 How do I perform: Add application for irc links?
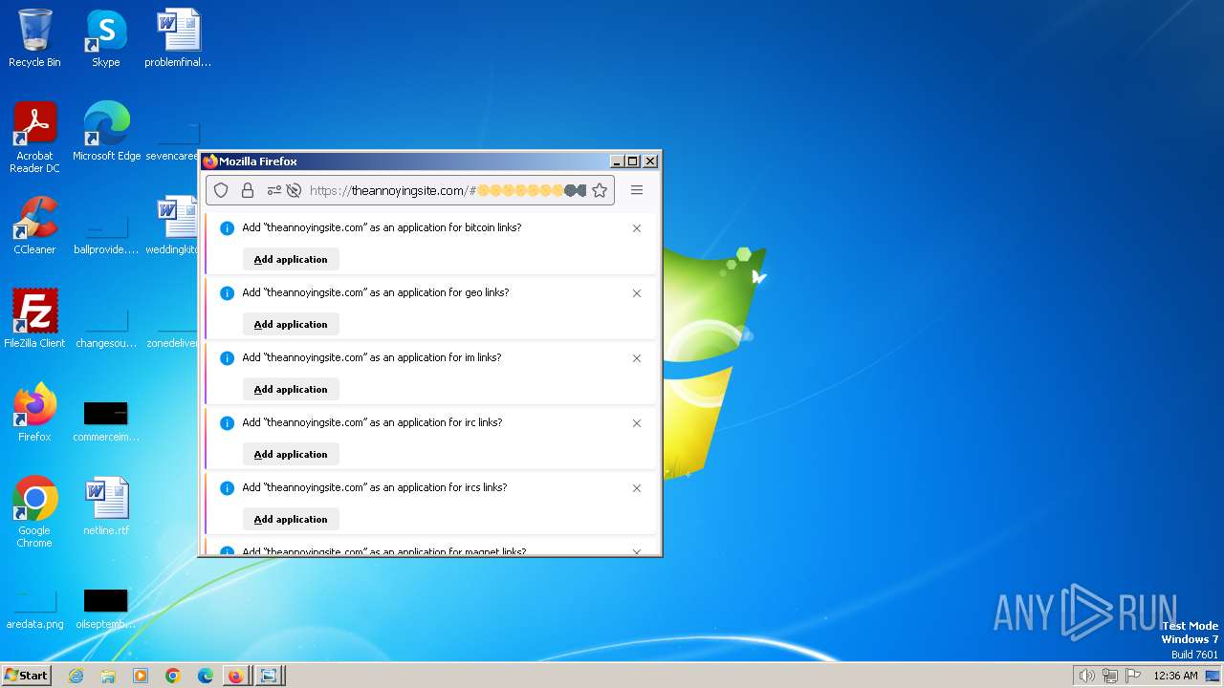[x=291, y=454]
